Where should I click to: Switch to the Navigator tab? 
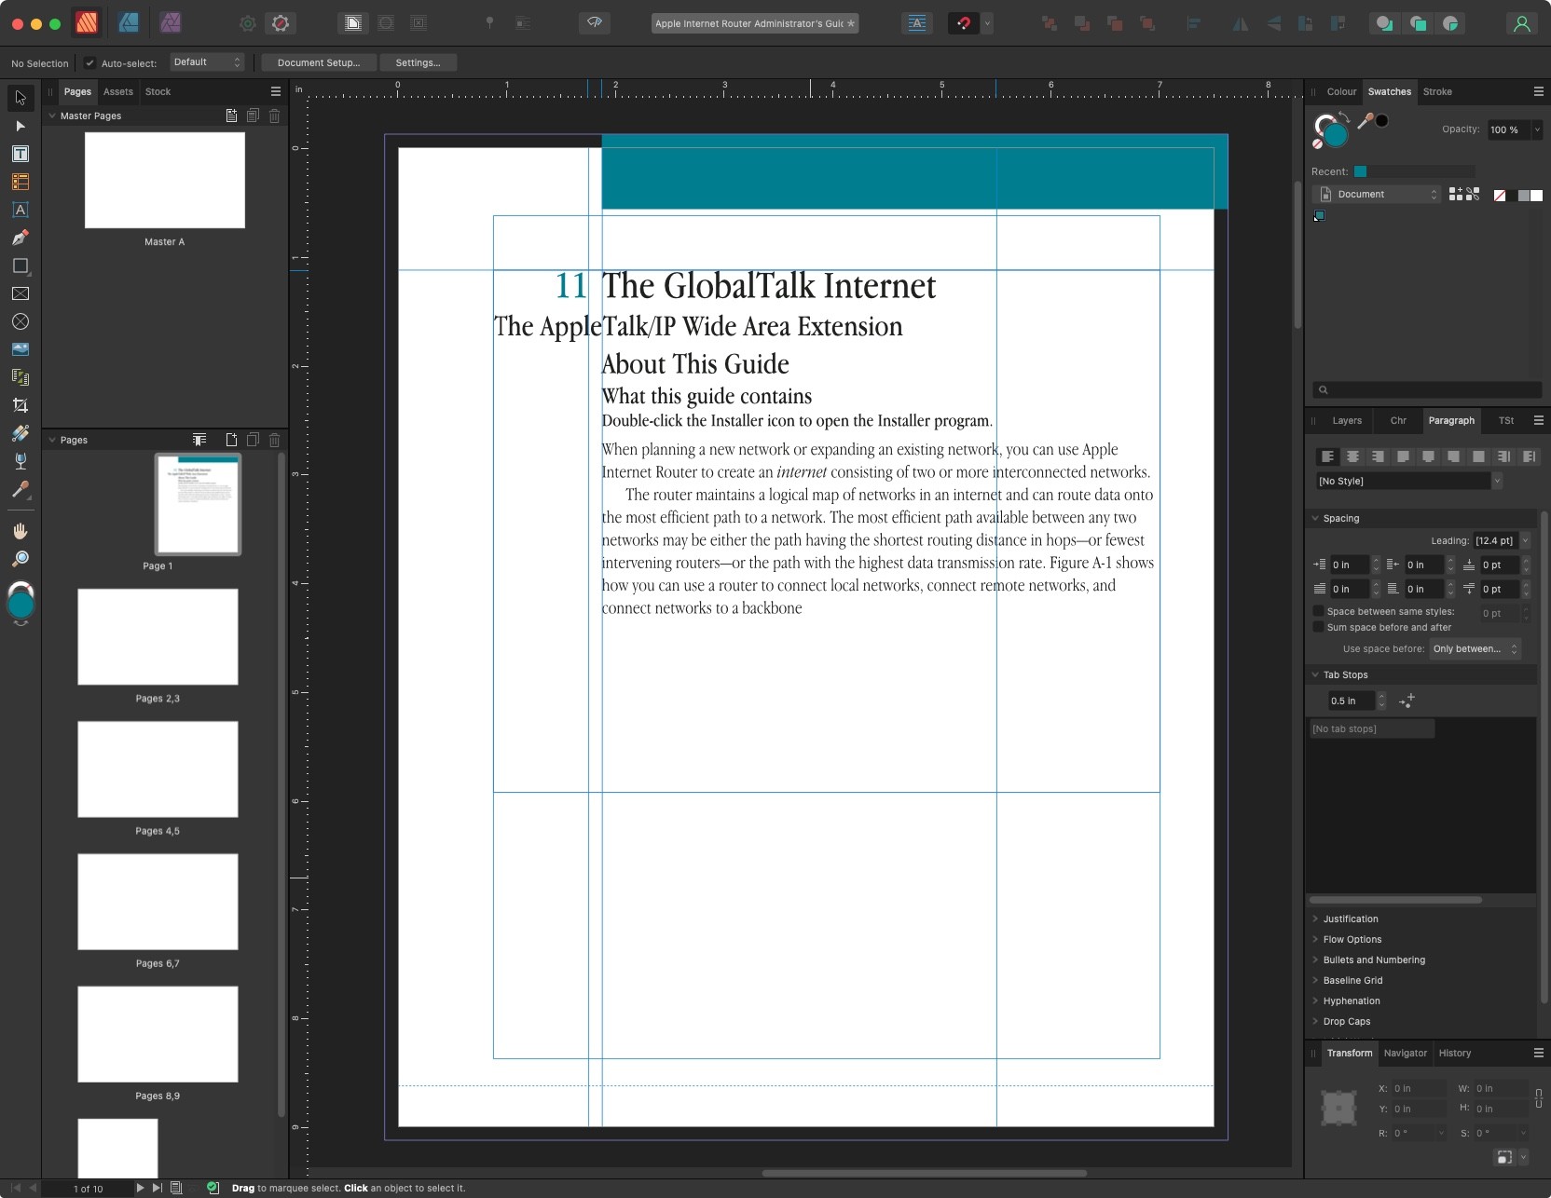(1405, 1053)
